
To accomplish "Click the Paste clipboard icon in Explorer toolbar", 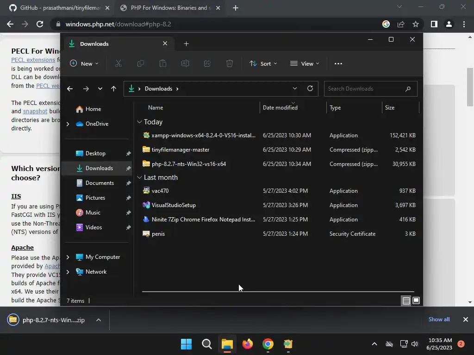I will [163, 63].
